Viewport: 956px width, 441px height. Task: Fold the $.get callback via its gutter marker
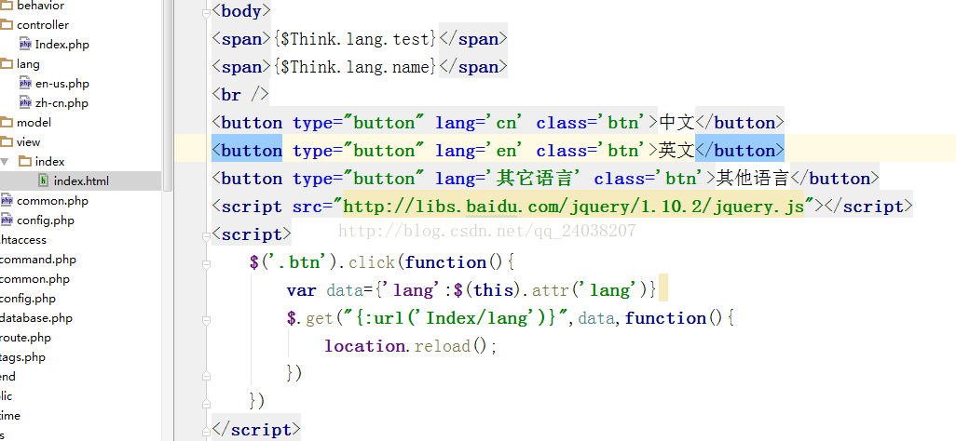coord(207,318)
